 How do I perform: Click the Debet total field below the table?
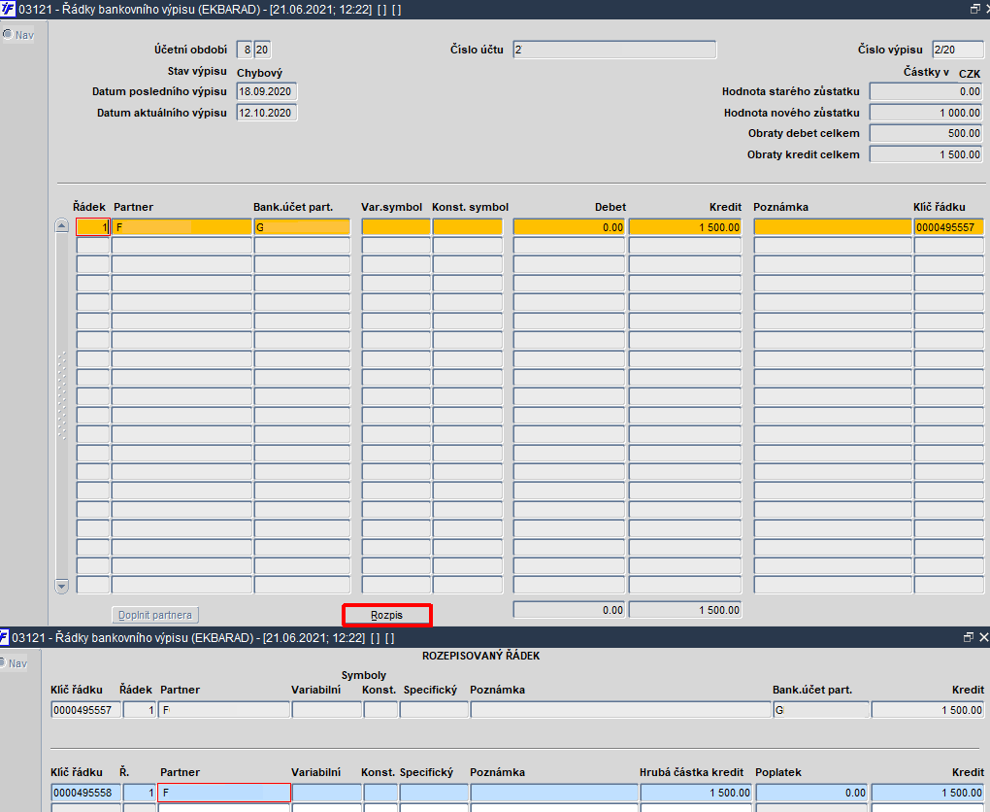[x=569, y=610]
